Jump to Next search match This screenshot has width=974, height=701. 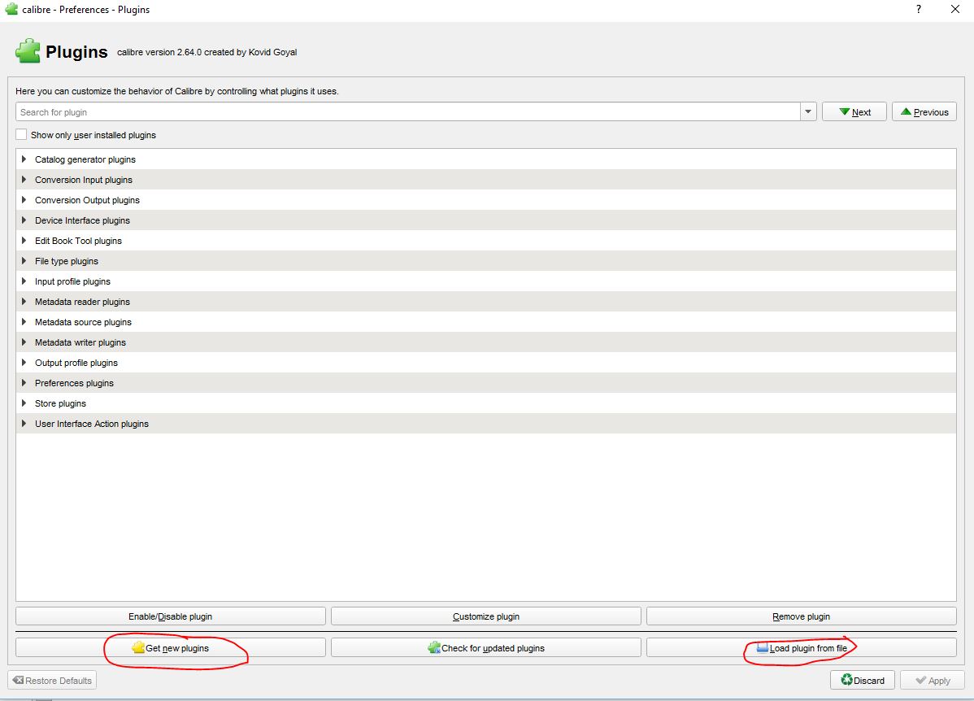click(x=854, y=112)
